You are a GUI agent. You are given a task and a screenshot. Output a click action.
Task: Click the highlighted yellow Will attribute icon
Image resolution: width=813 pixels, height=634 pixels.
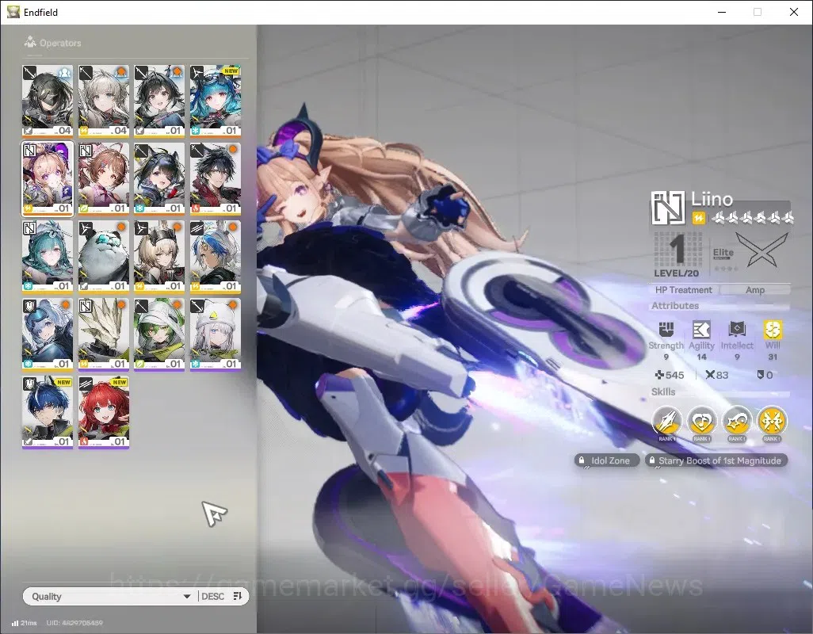tap(773, 329)
